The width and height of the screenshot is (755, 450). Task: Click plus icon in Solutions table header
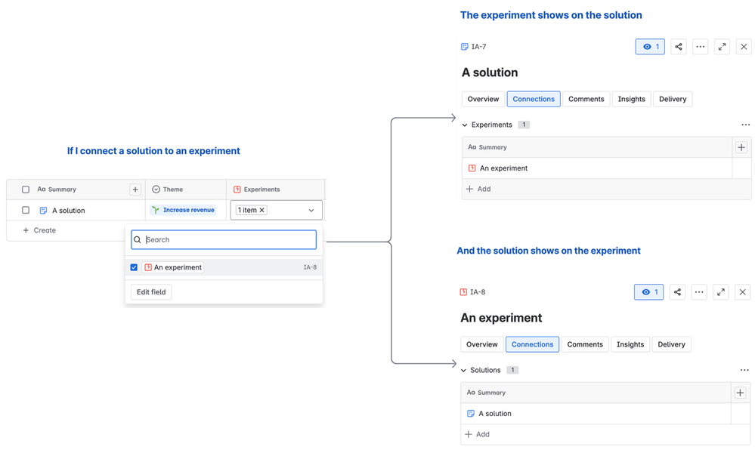(x=740, y=393)
